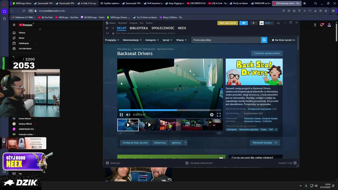This screenshot has width=338, height=190.
Task: Open browser bookmarks heart icon
Action: click(x=310, y=11)
